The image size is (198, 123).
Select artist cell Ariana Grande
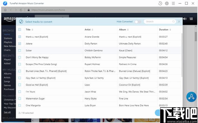[92, 37]
